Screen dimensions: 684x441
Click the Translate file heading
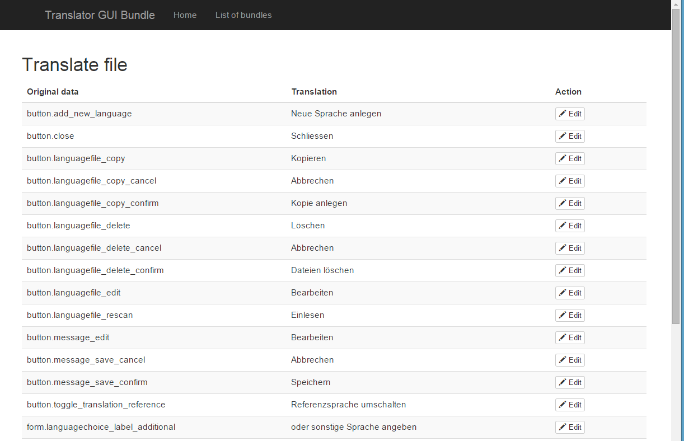click(x=74, y=65)
